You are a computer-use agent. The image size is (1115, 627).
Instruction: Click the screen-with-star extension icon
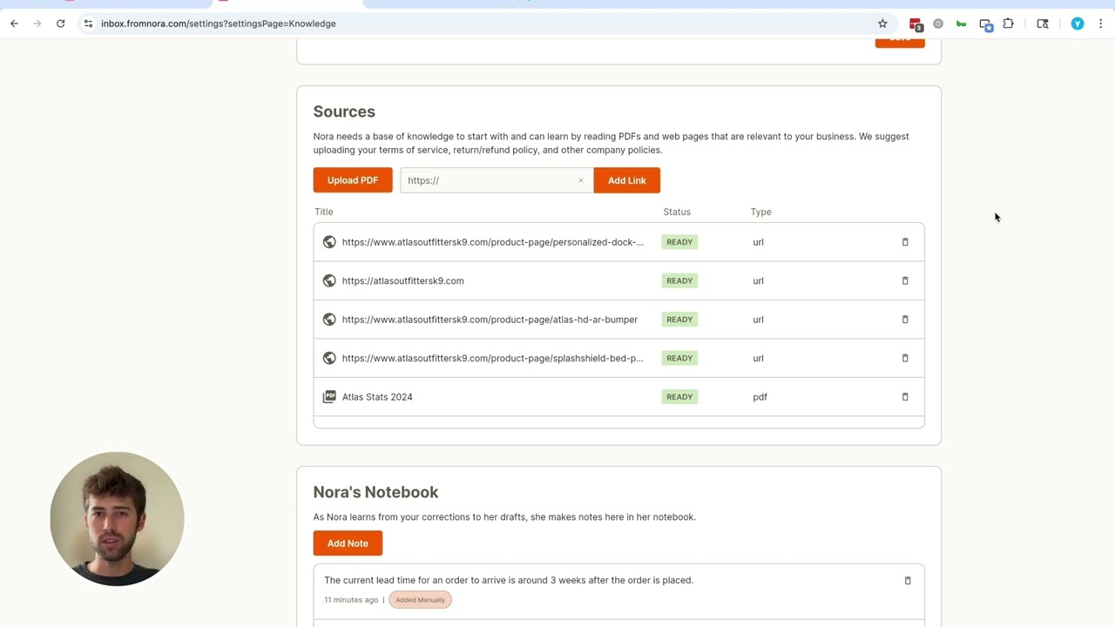point(985,24)
